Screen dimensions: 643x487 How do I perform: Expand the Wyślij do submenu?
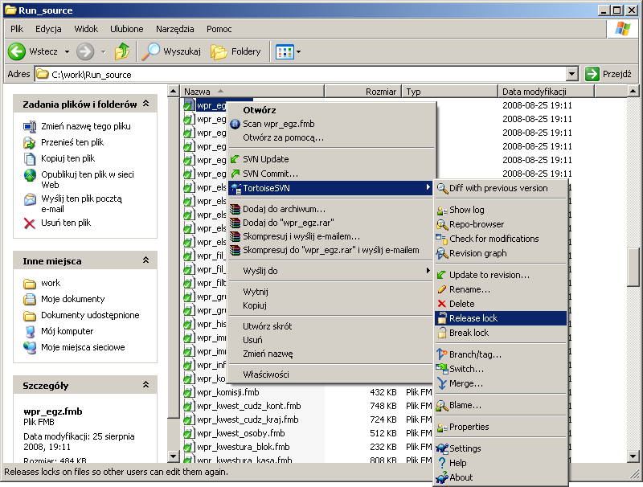click(331, 271)
